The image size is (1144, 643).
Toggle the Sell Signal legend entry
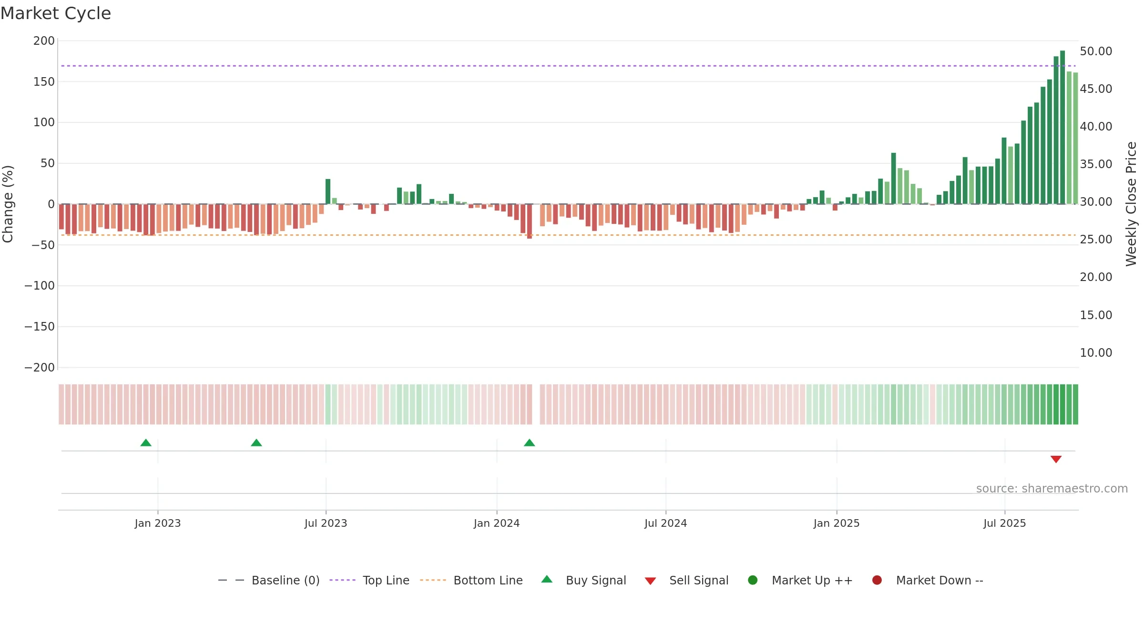(686, 580)
